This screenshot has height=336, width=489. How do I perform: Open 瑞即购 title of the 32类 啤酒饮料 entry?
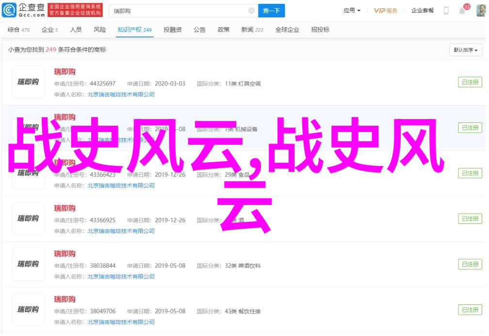pyautogui.click(x=65, y=254)
